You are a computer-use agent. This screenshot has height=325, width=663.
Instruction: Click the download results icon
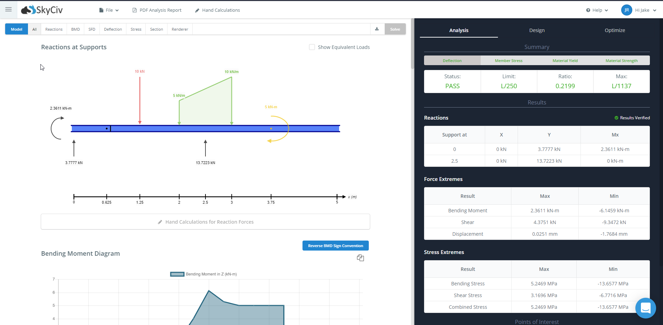pos(377,29)
